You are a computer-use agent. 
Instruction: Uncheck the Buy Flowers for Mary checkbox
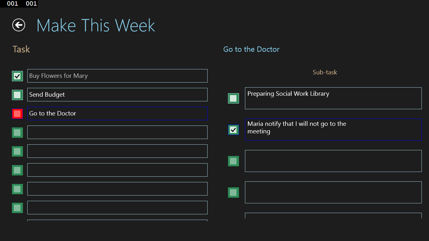pyautogui.click(x=17, y=76)
